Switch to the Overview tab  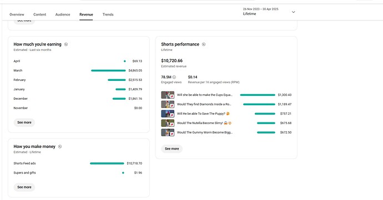pos(17,14)
